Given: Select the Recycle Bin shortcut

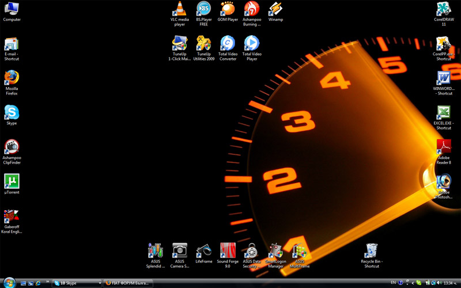Looking at the screenshot, I should coord(372,251).
